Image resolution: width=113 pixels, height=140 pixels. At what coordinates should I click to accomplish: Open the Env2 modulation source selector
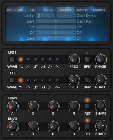[31, 38]
